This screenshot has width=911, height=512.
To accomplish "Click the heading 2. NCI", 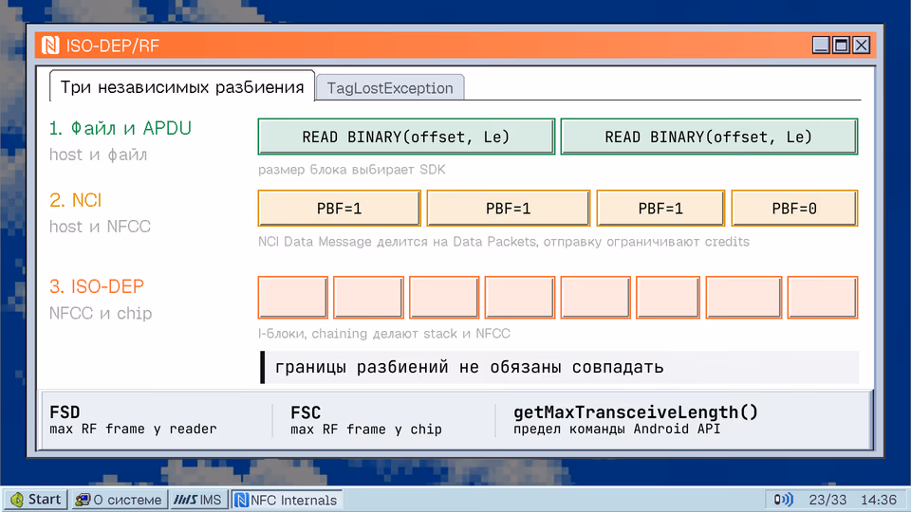I will (76, 200).
